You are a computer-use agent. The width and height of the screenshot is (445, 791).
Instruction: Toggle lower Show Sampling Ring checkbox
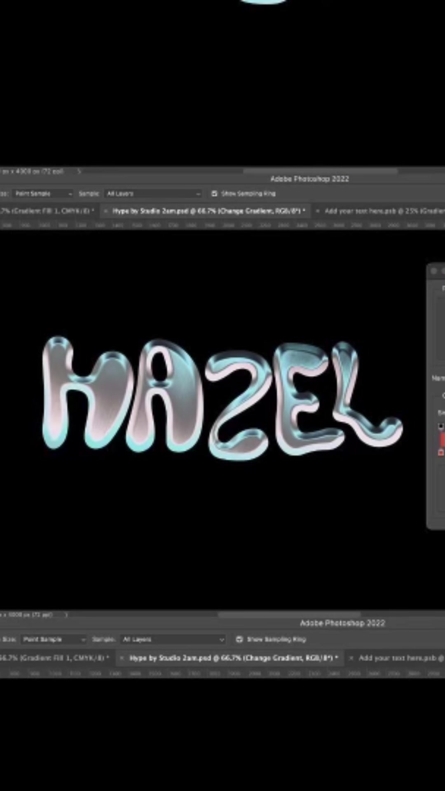[x=239, y=639]
